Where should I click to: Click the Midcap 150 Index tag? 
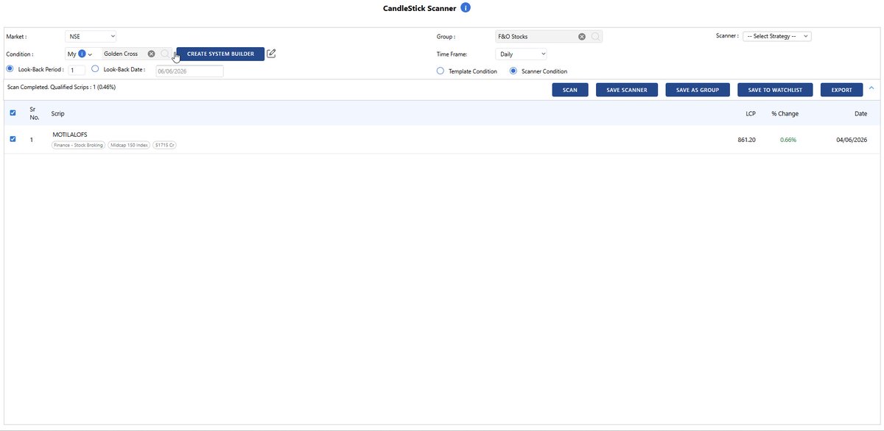[x=129, y=146]
